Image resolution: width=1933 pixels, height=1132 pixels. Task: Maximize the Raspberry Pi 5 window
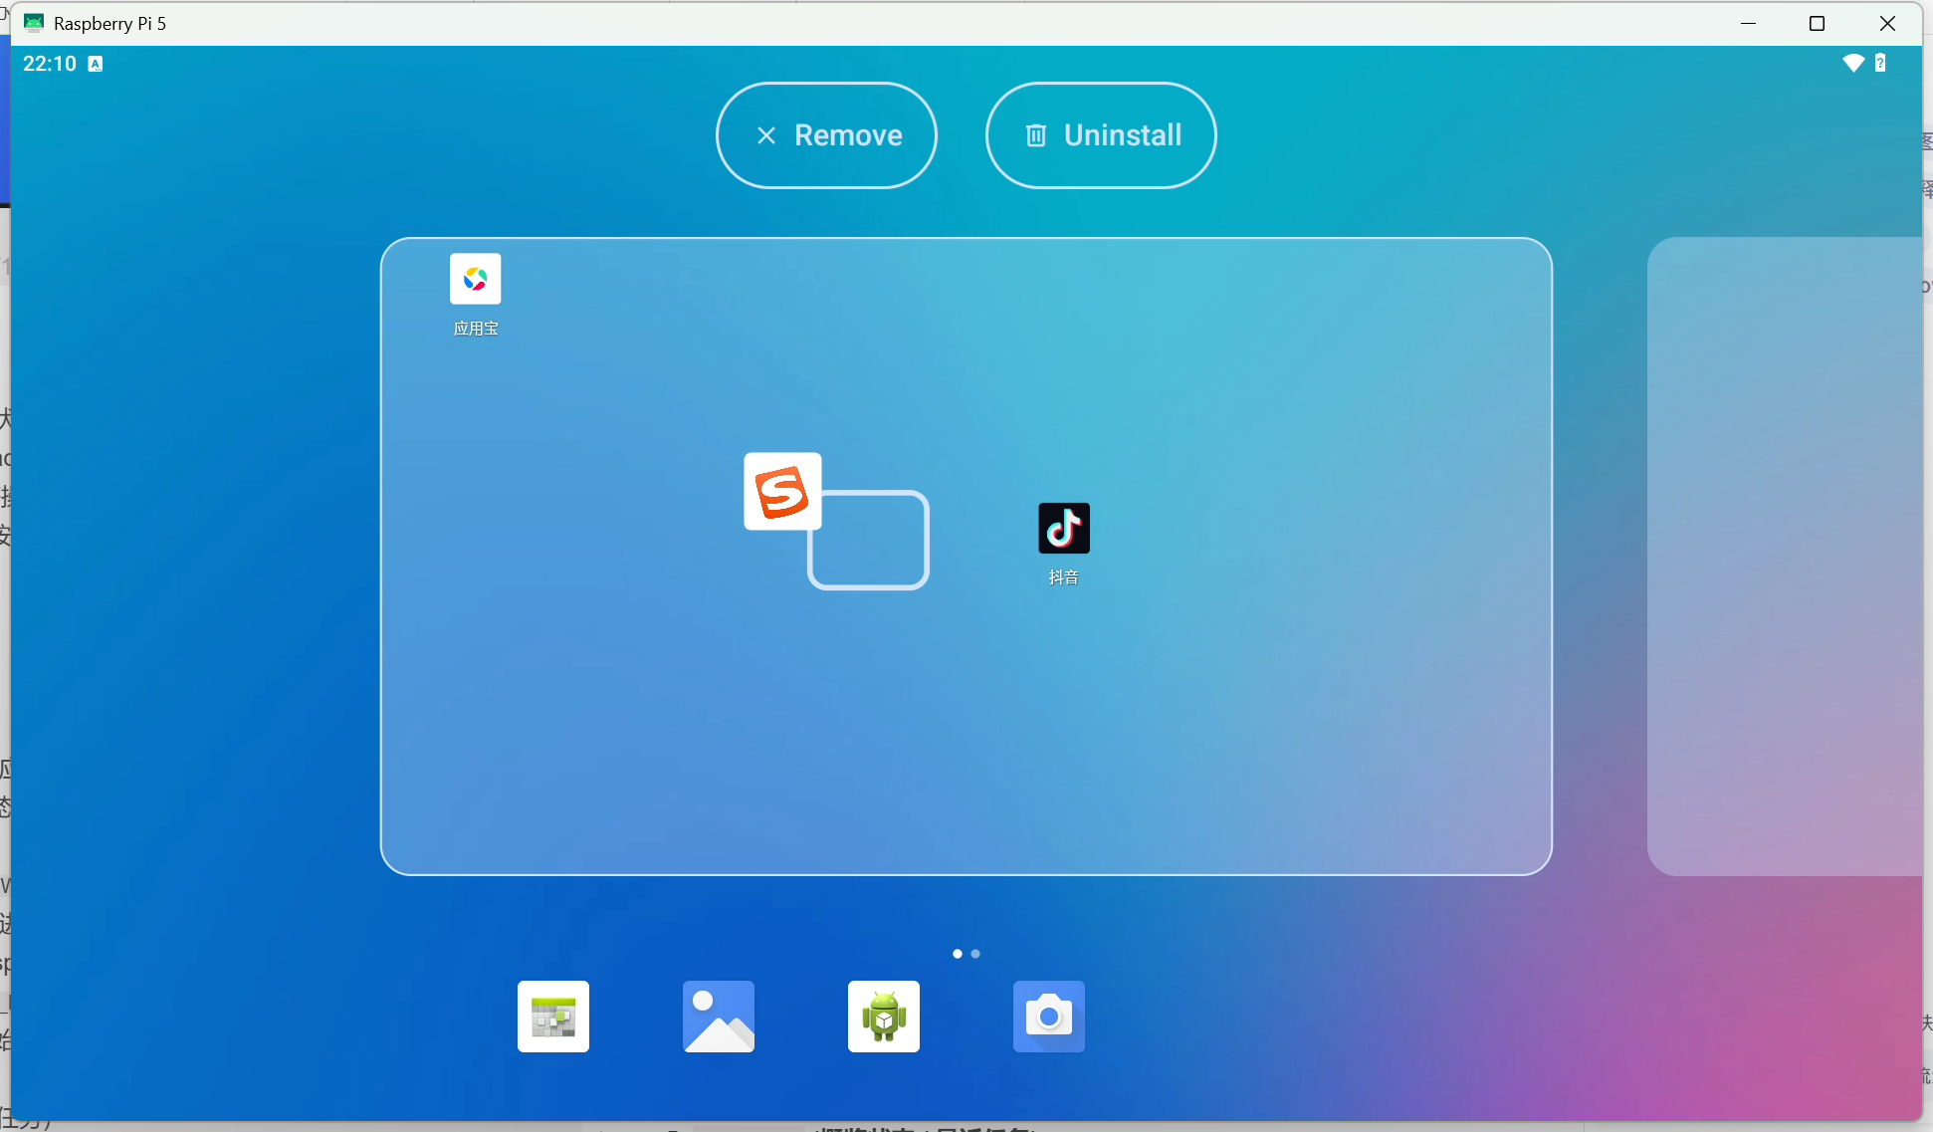click(x=1817, y=23)
